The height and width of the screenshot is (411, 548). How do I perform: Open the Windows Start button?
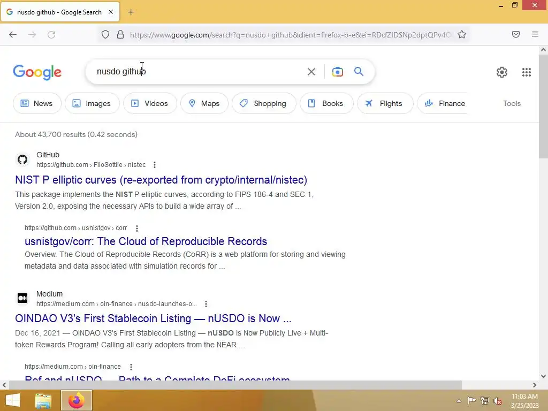click(13, 400)
